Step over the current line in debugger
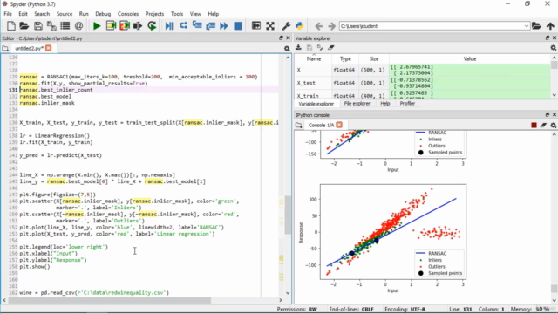The width and height of the screenshot is (558, 314). click(183, 26)
